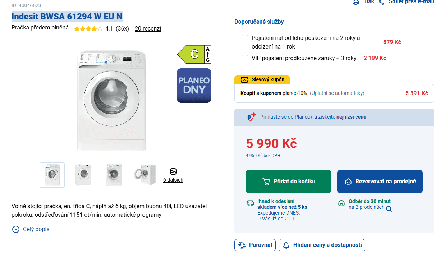The image size is (440, 257).
Task: Click the printer icon next to Tisk
Action: (x=356, y=2)
